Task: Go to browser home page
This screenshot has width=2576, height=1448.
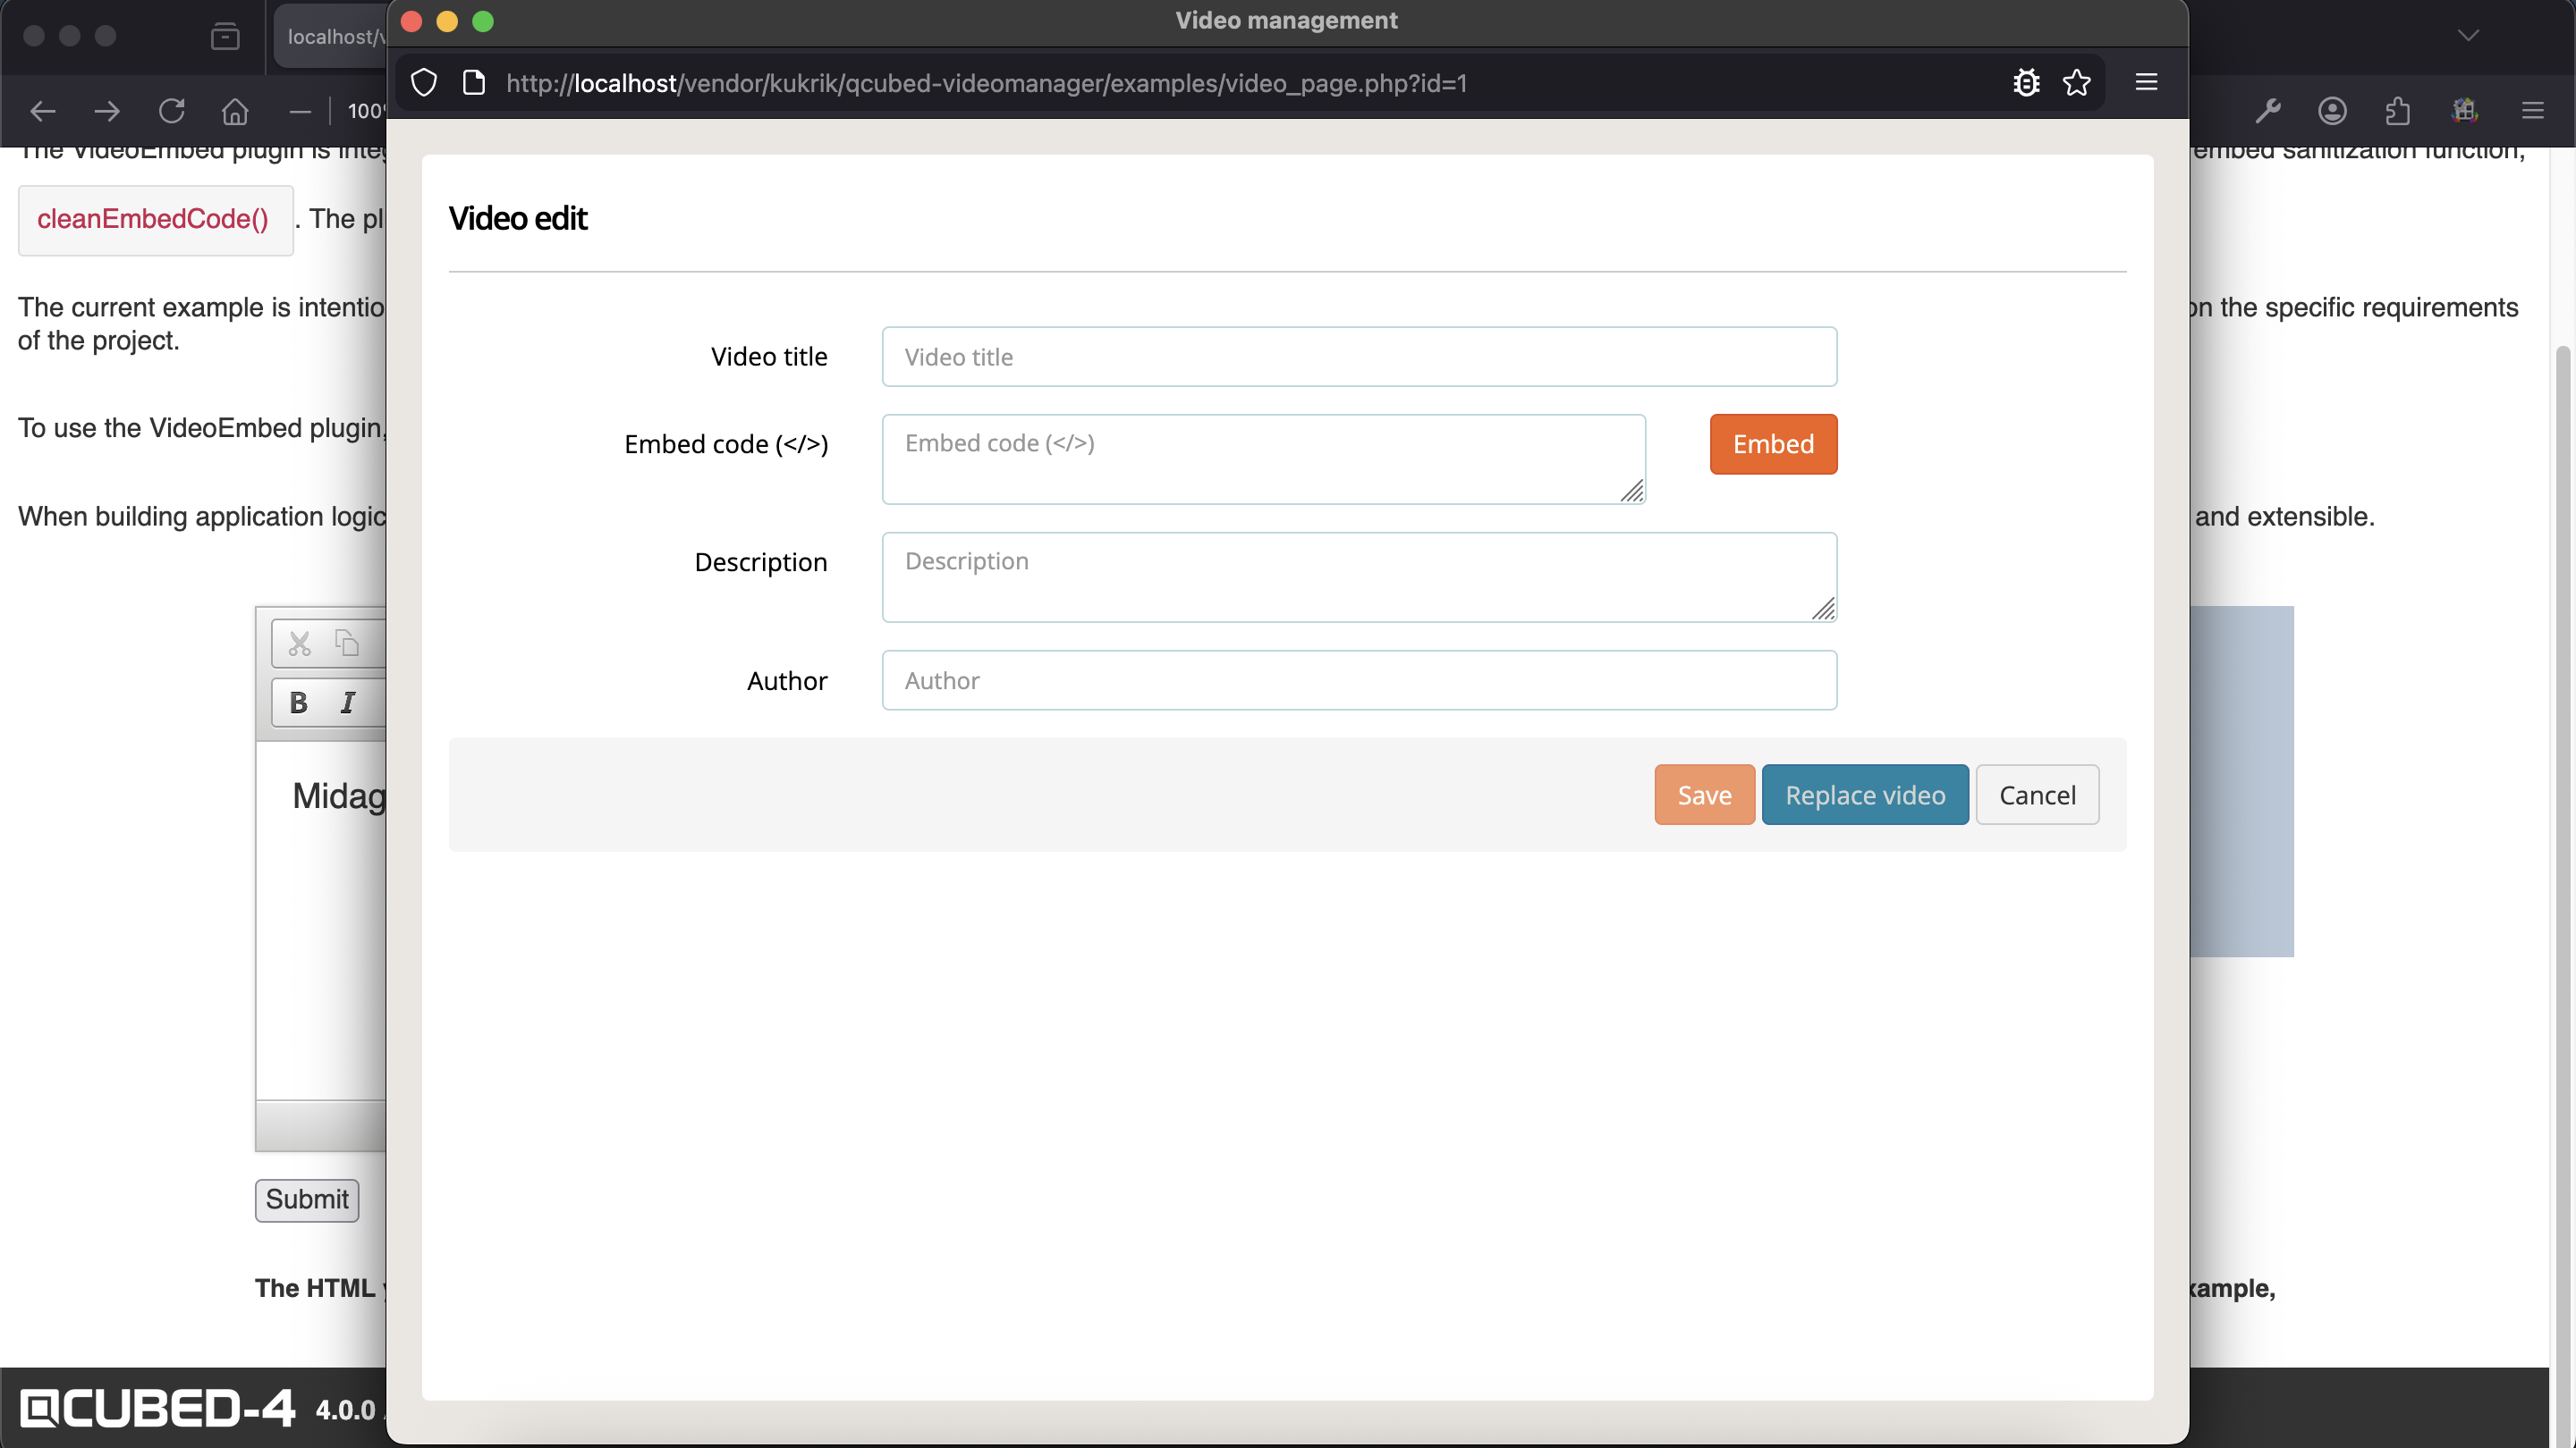Action: pyautogui.click(x=235, y=111)
